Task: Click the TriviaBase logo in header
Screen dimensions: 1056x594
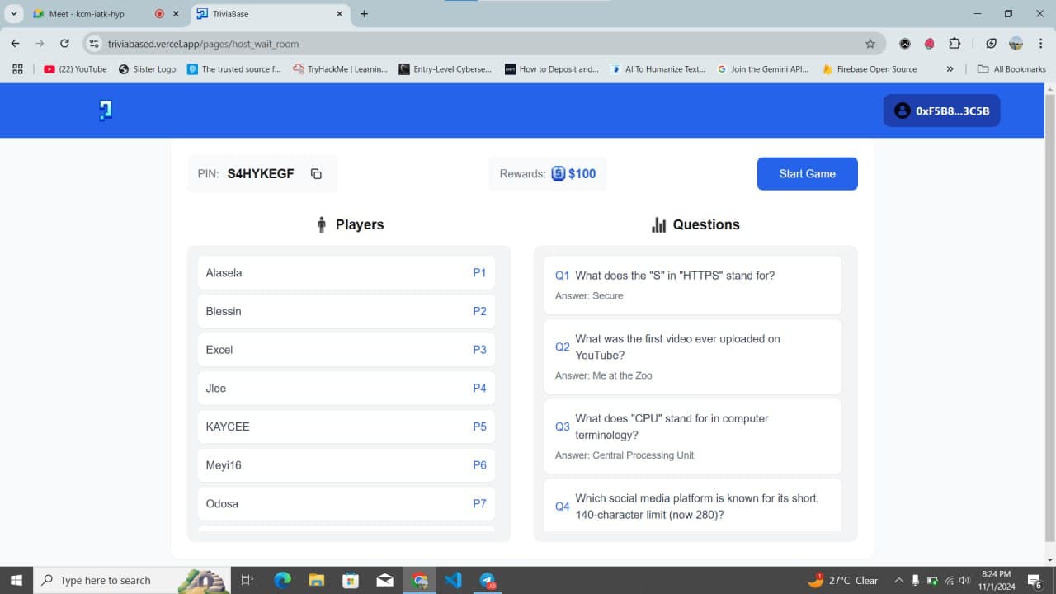Action: [x=105, y=111]
